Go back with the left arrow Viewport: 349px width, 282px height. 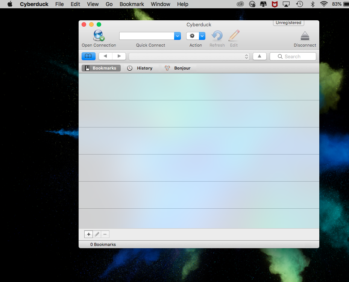(x=105, y=56)
